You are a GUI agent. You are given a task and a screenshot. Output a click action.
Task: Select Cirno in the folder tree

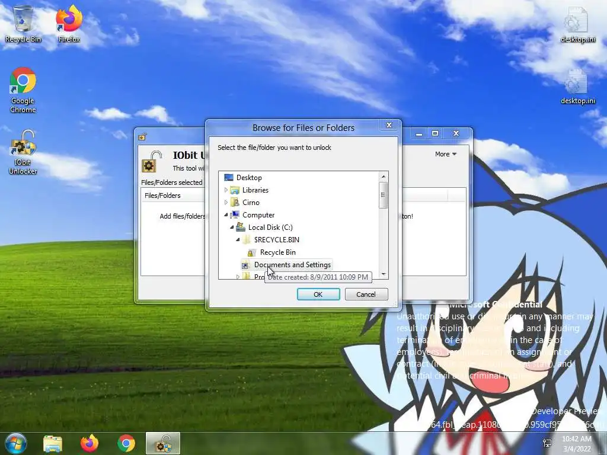point(251,203)
